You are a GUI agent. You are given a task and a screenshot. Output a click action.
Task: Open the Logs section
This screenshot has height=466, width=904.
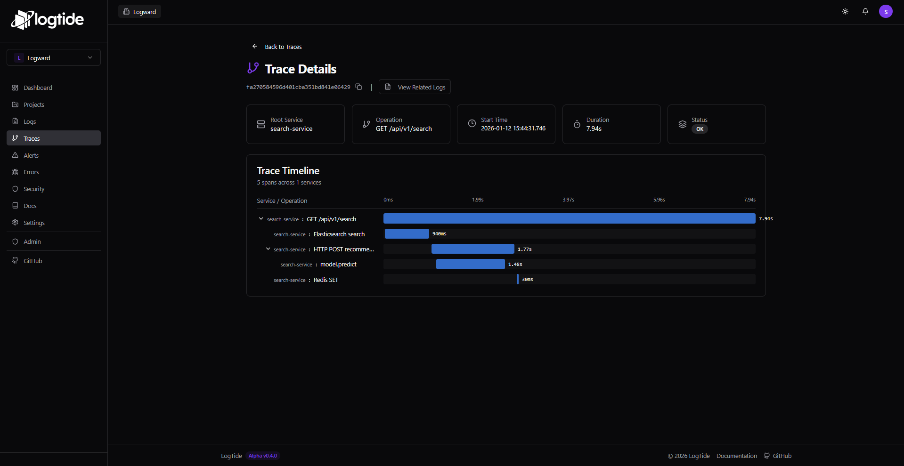coord(29,121)
